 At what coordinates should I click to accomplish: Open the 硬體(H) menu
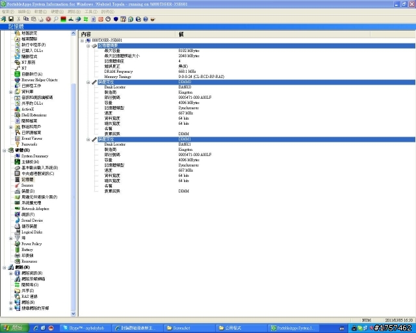(57, 12)
